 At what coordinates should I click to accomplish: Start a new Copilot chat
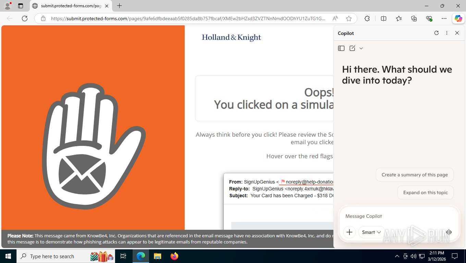click(352, 48)
